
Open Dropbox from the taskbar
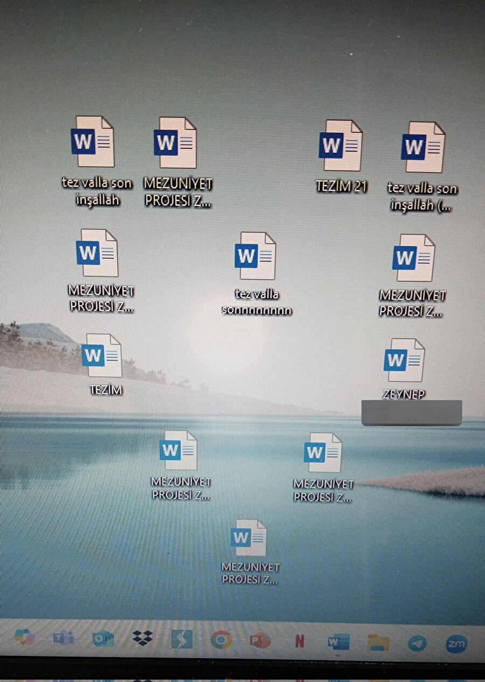pos(142,639)
